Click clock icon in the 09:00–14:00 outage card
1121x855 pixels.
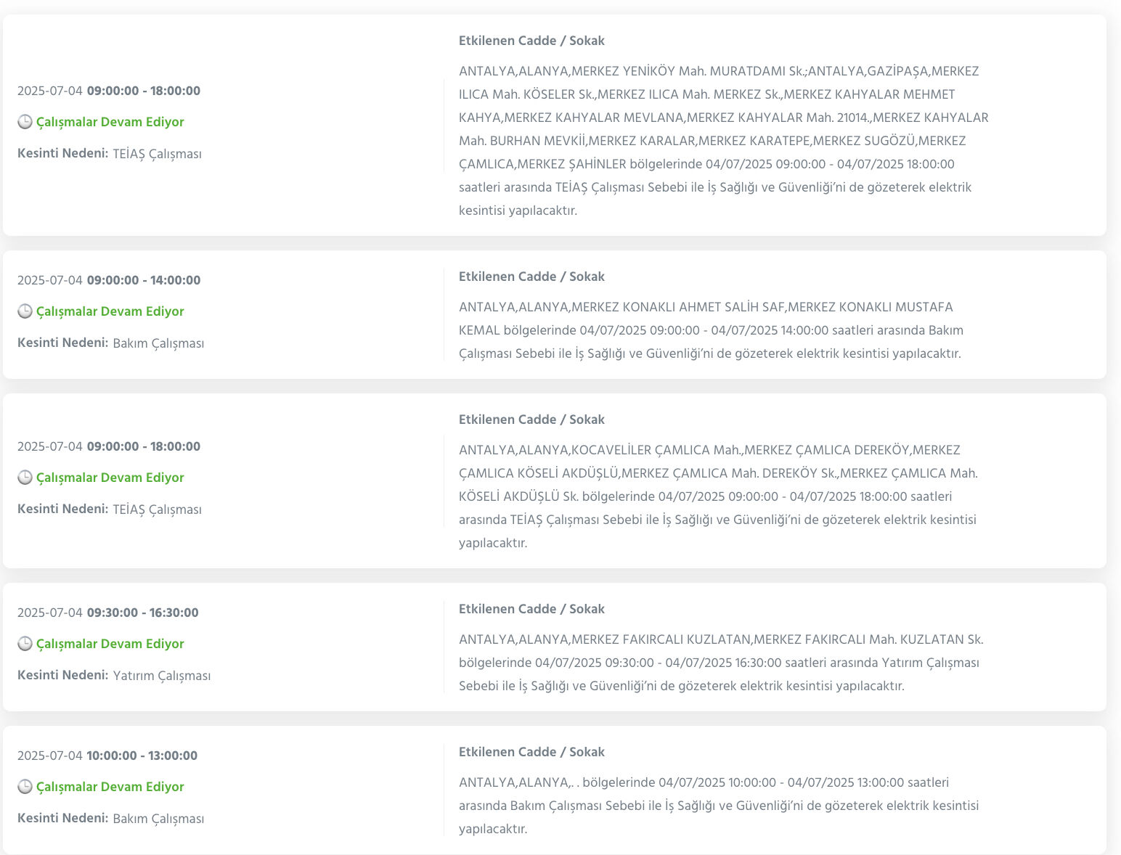point(25,311)
